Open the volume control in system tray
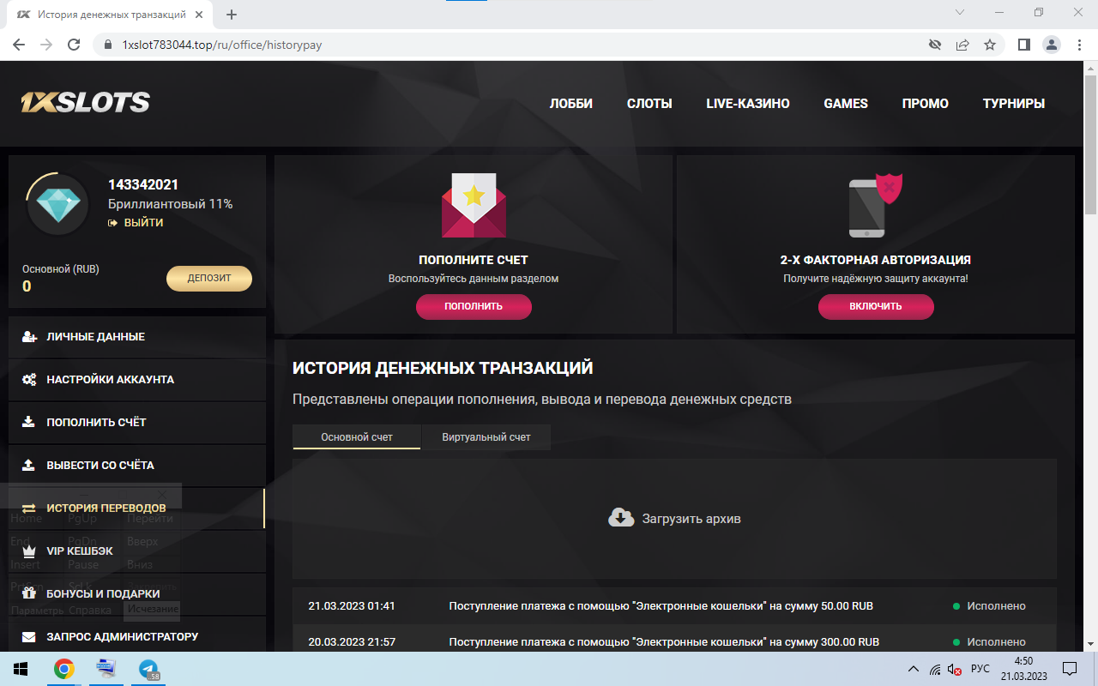Viewport: 1098px width, 686px height. (x=955, y=669)
